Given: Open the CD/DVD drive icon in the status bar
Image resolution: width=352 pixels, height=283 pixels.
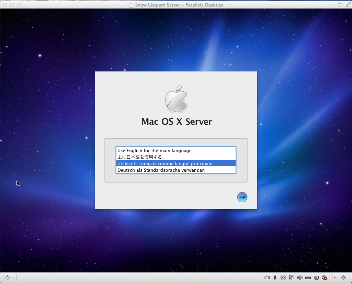Looking at the screenshot, I should [283, 278].
